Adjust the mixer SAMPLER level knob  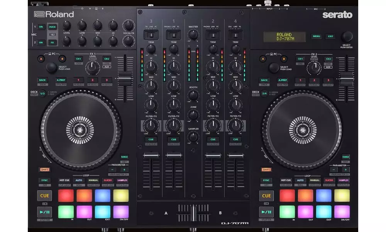193,136
